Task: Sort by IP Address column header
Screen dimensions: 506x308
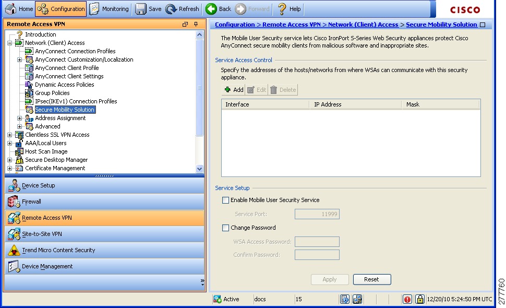Action: pyautogui.click(x=356, y=104)
